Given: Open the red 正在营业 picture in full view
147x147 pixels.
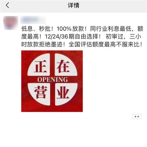Looking at the screenshot, I should click(x=52, y=81).
